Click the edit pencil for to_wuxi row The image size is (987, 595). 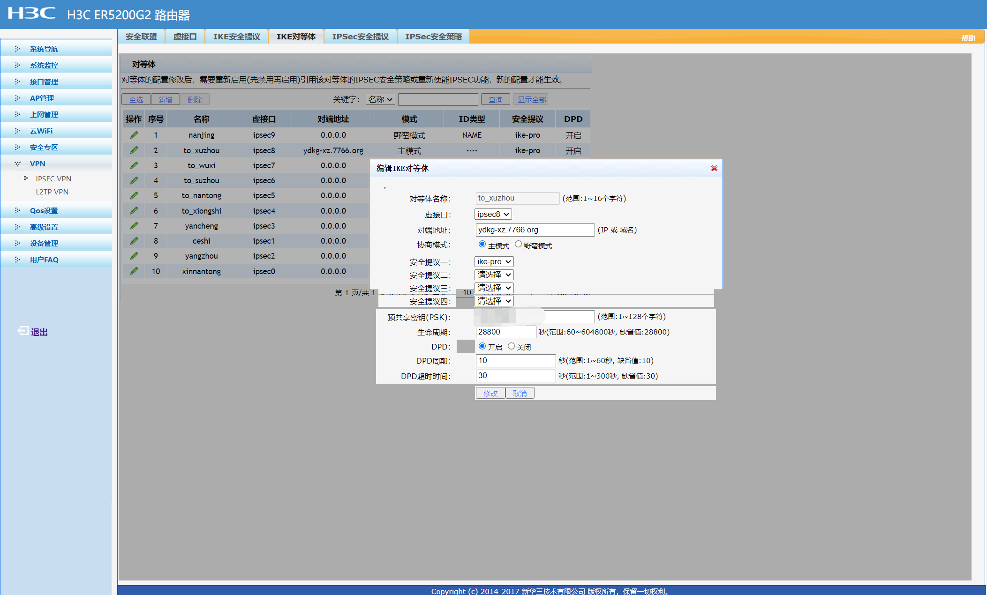click(x=134, y=165)
